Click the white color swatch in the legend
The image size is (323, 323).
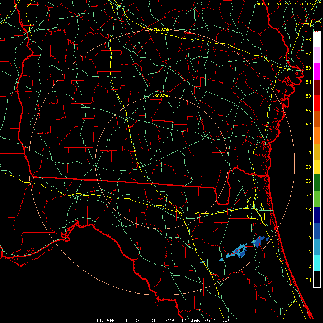[317, 39]
